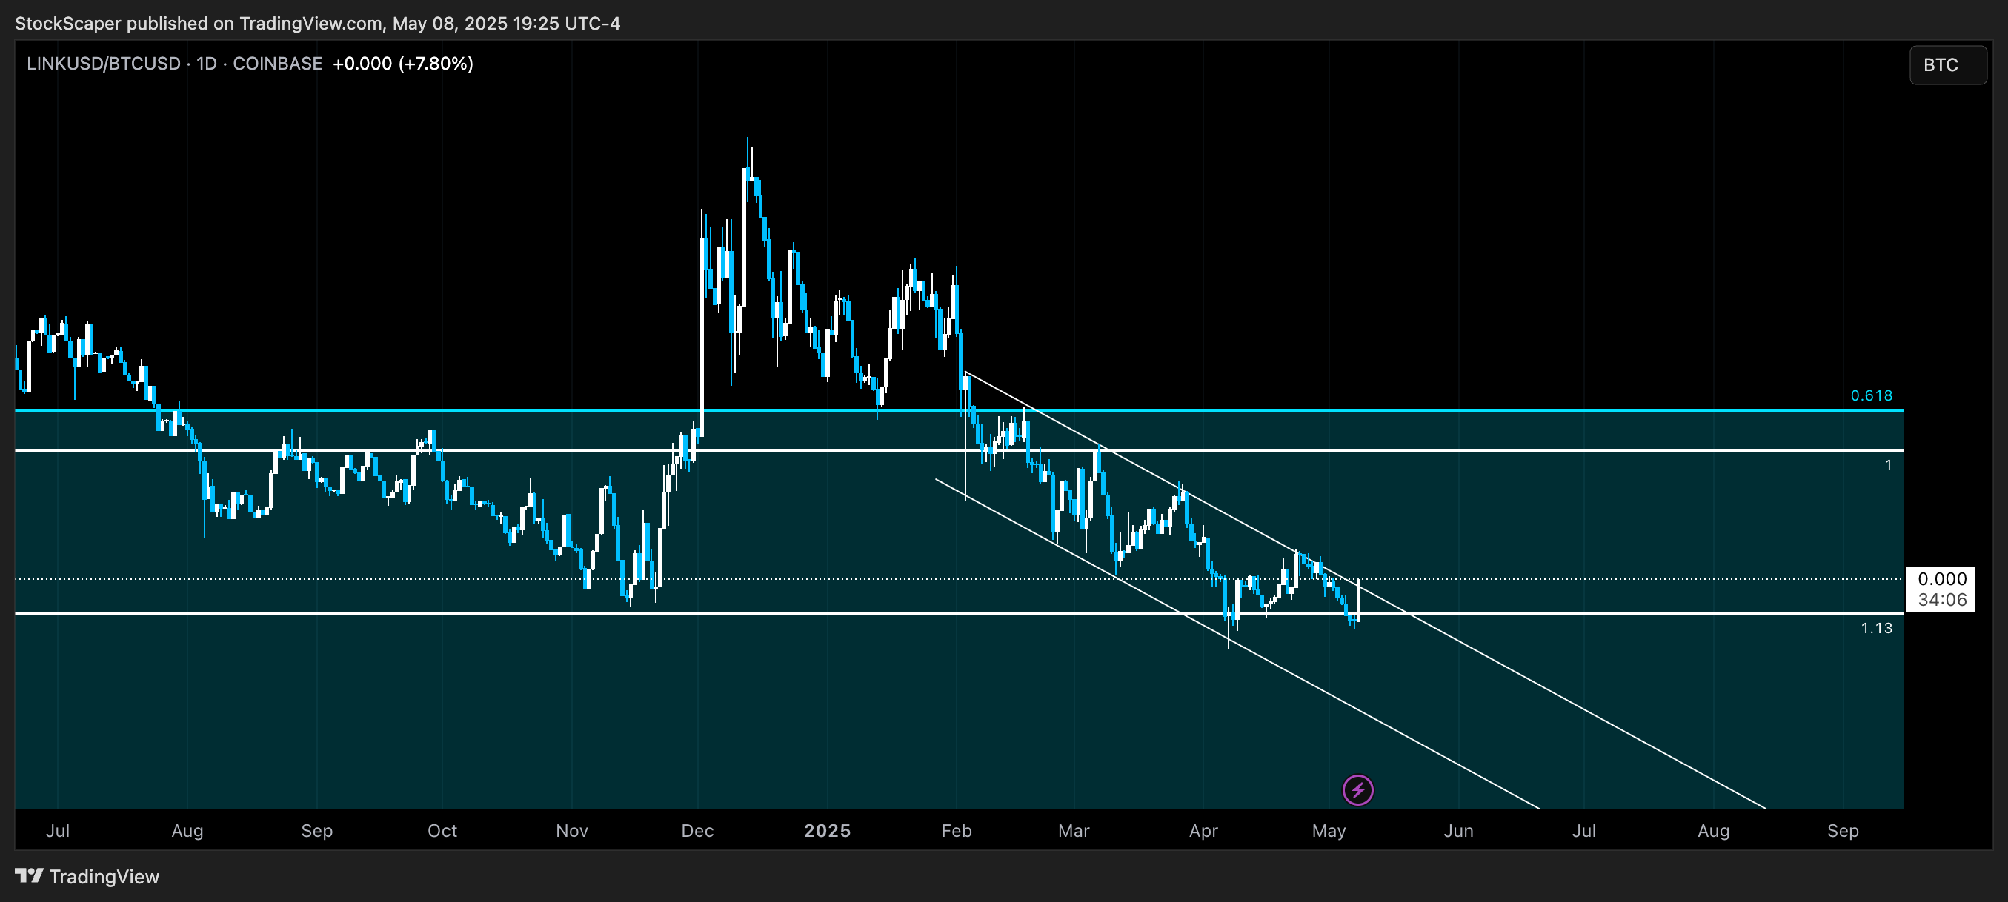Screen dimensions: 2008x902
Task: Click the 2025 year label on time axis
Action: (x=827, y=830)
